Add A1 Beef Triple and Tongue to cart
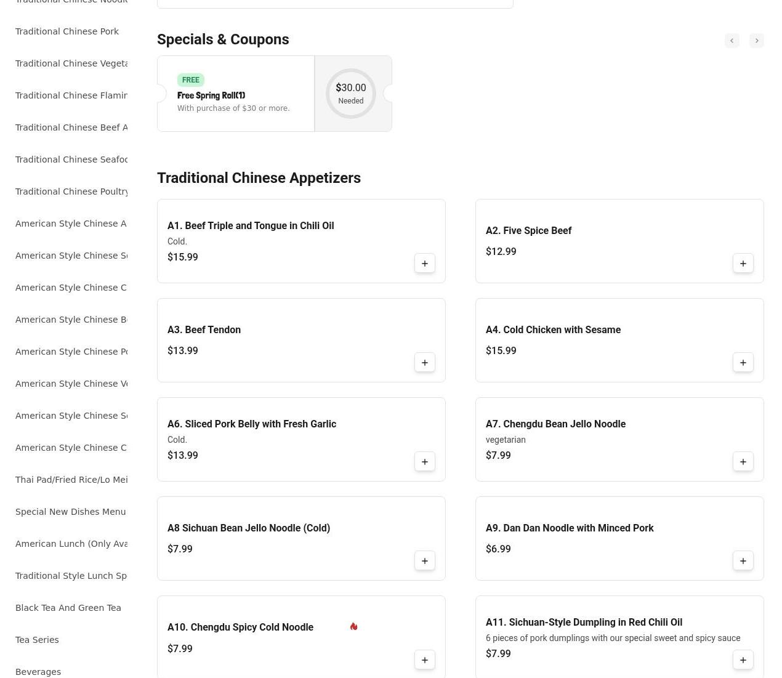This screenshot has height=678, width=782. (x=425, y=264)
